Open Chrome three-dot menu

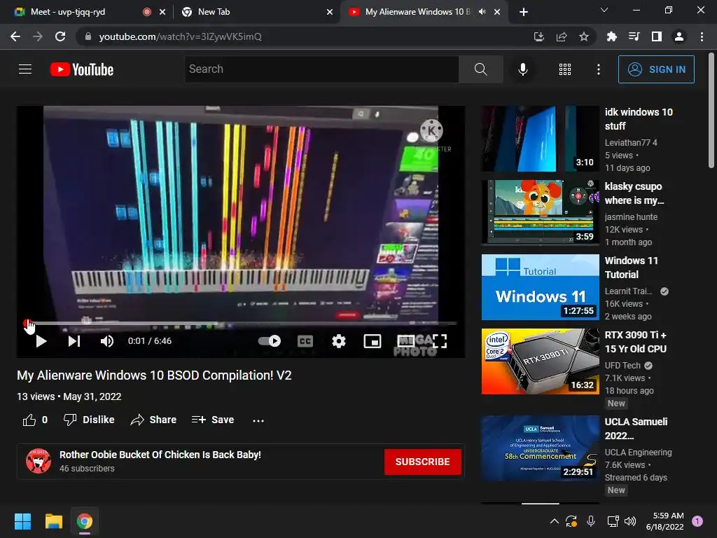[702, 36]
